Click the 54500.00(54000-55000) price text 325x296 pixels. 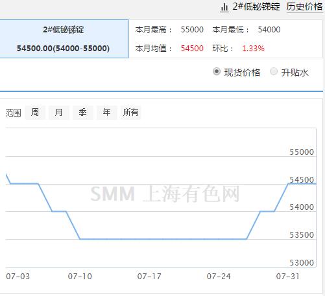63,48
